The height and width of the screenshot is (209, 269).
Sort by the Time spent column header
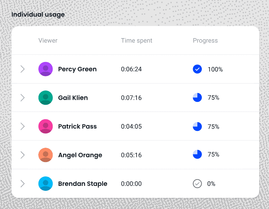point(137,41)
